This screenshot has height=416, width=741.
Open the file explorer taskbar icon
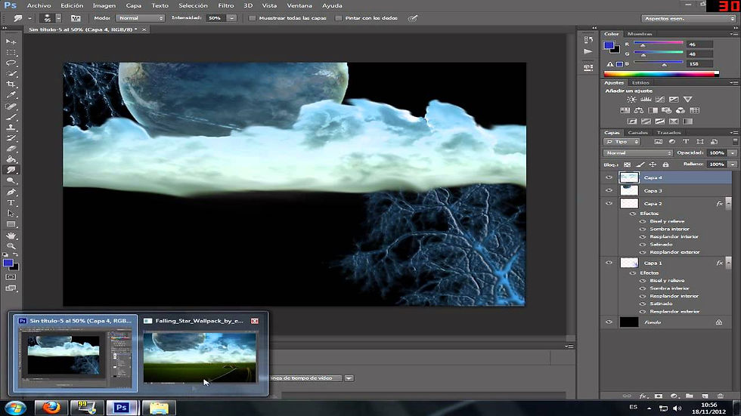(160, 408)
